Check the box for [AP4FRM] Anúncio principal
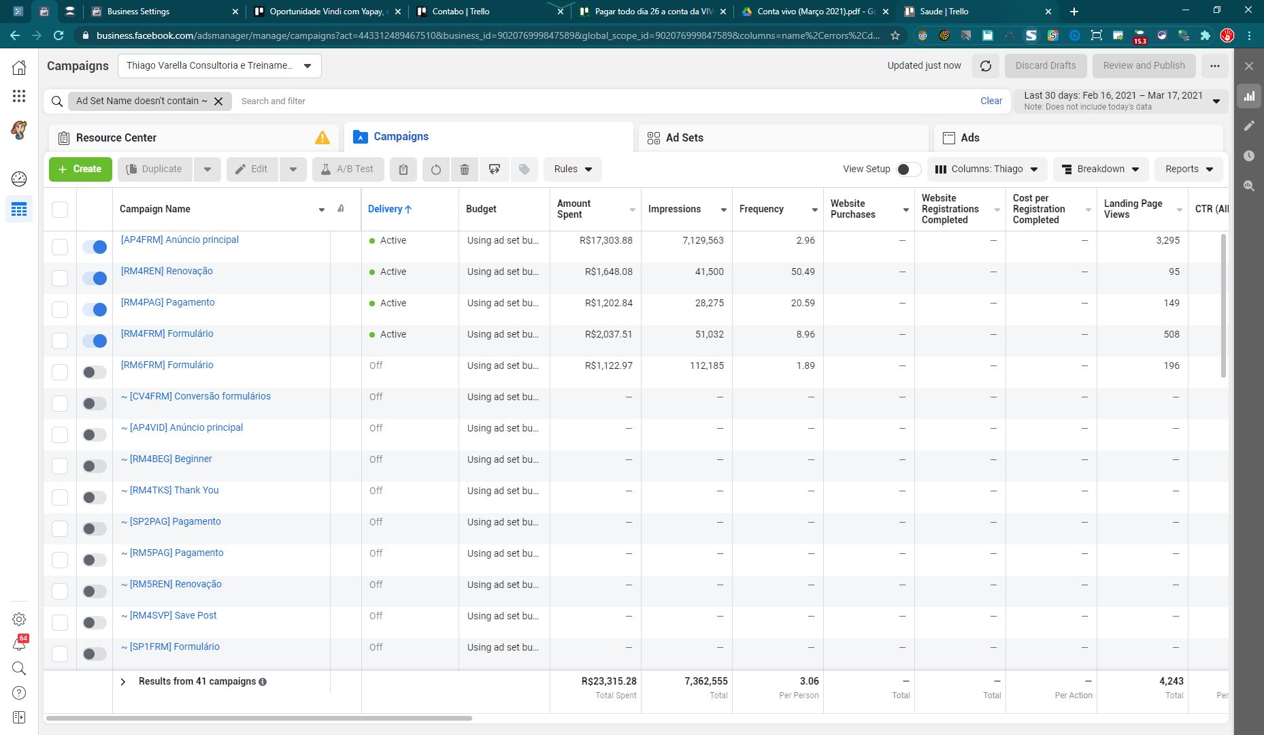This screenshot has width=1264, height=735. pos(60,247)
